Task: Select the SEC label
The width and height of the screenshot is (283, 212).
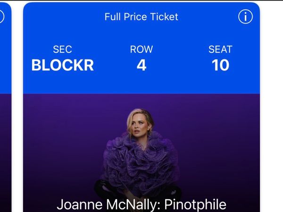Action: pos(62,49)
